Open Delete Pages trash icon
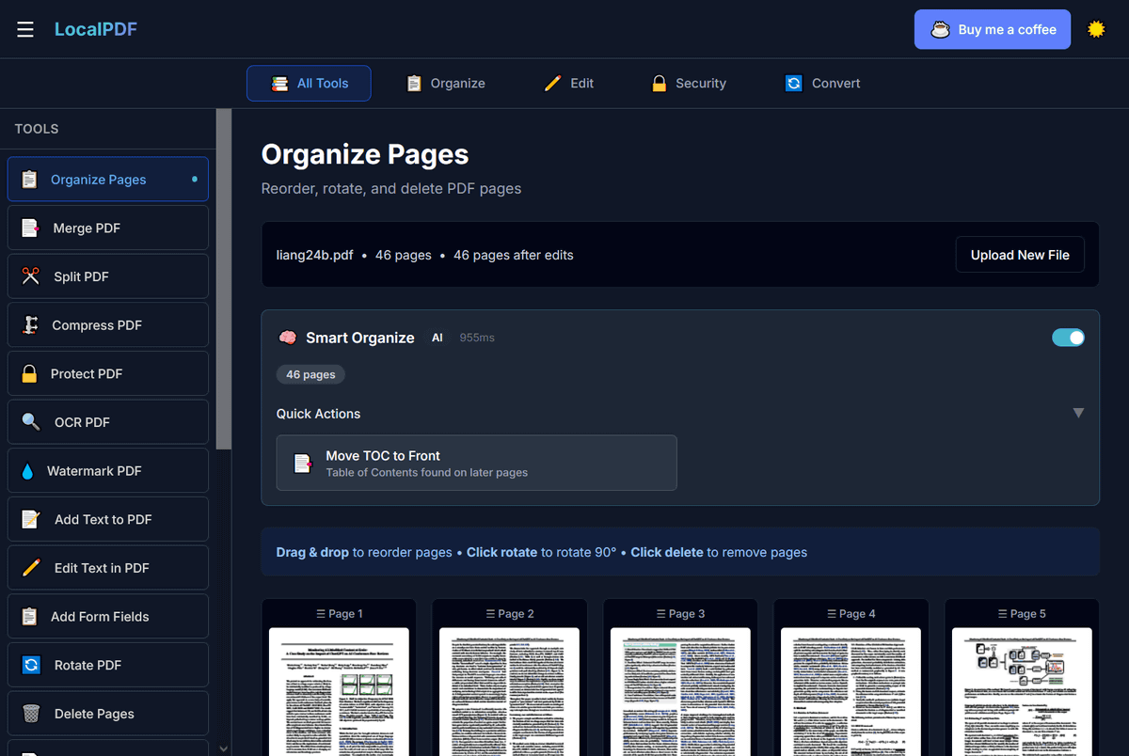The width and height of the screenshot is (1129, 756). coord(31,714)
